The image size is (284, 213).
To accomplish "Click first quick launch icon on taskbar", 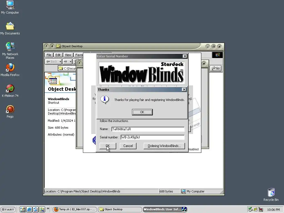I will coord(23,209).
